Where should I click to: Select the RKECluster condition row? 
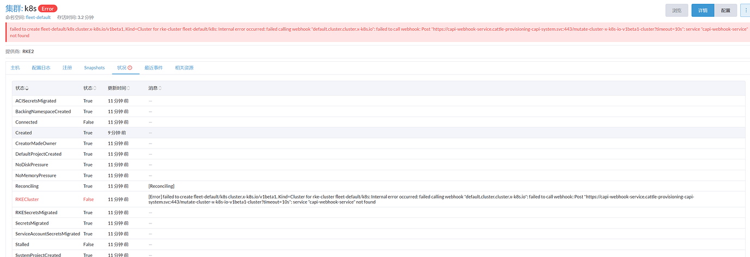27,200
